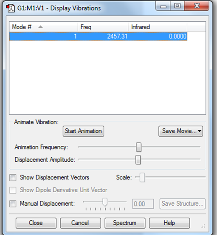Viewport: 217px width, 235px height.
Task: Enable Show Displacement Vectors checkbox
Action: pos(13,178)
